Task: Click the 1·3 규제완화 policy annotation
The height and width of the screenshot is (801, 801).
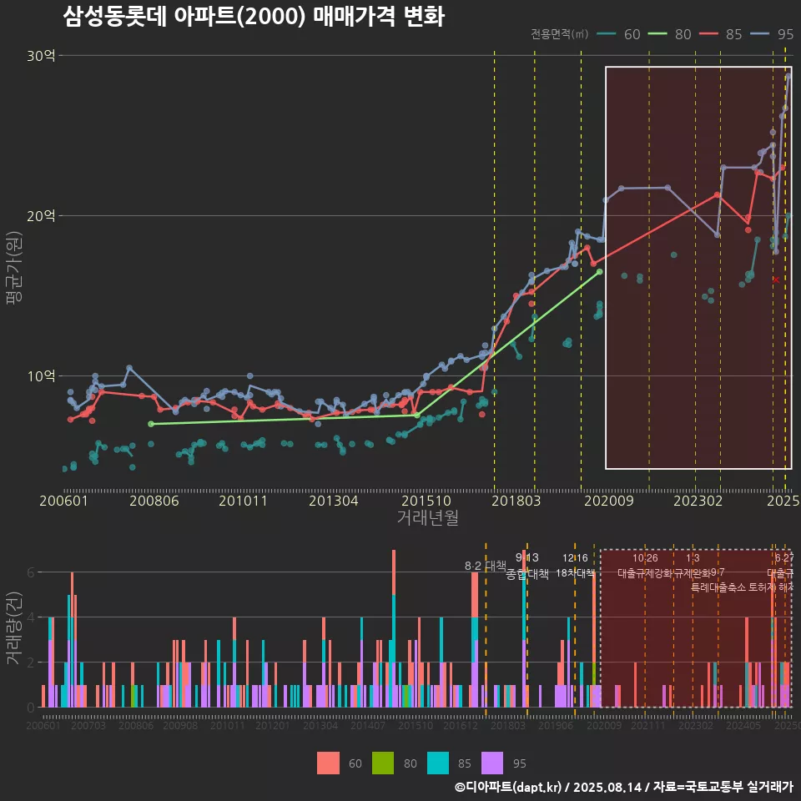Action: (x=693, y=566)
